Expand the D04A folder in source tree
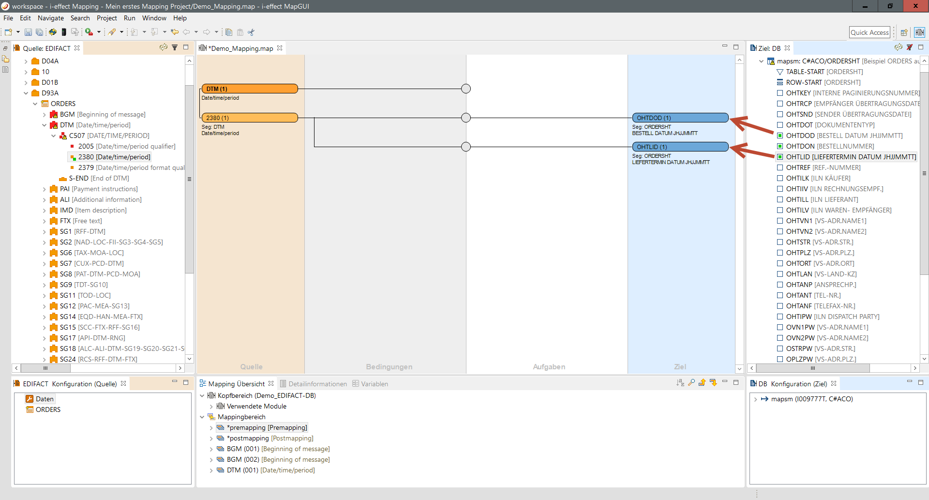This screenshot has width=929, height=500. click(26, 61)
